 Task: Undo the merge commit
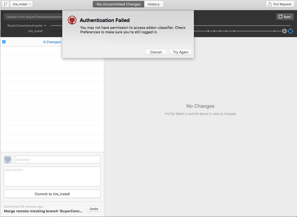pyautogui.click(x=94, y=209)
